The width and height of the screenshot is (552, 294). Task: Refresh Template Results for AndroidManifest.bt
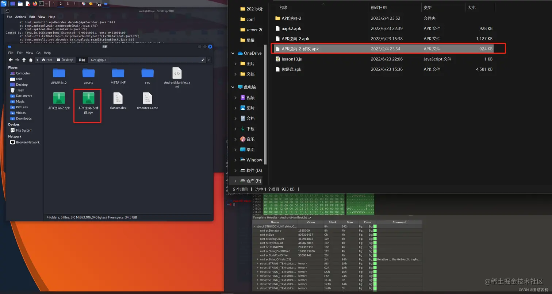click(310, 217)
